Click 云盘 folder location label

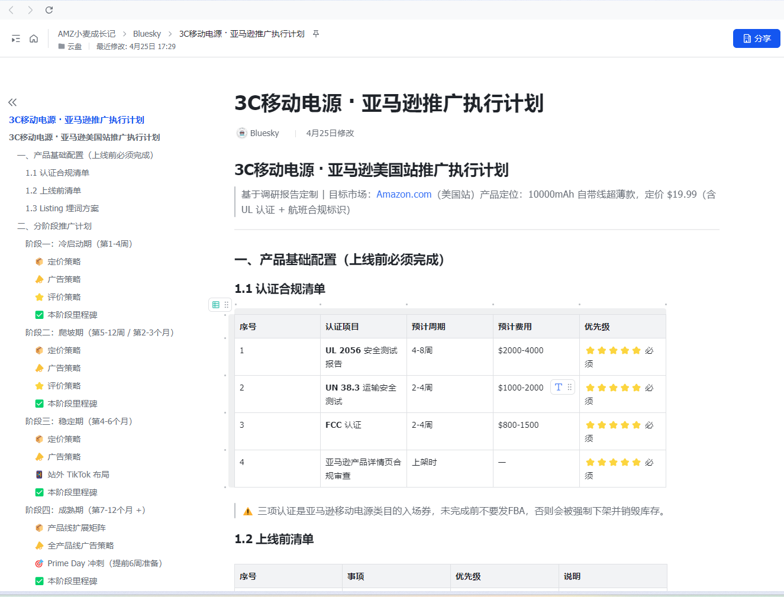click(x=74, y=47)
